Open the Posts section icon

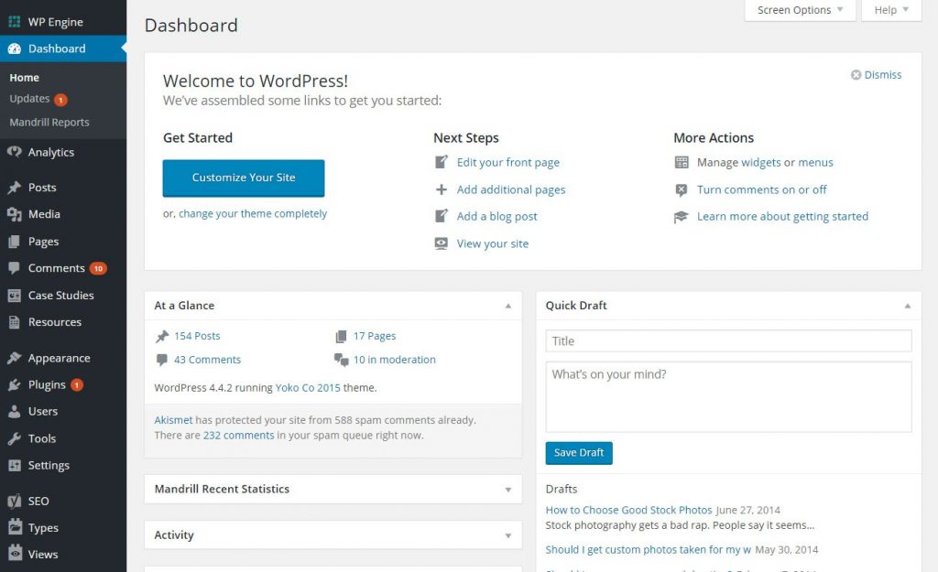coord(14,187)
